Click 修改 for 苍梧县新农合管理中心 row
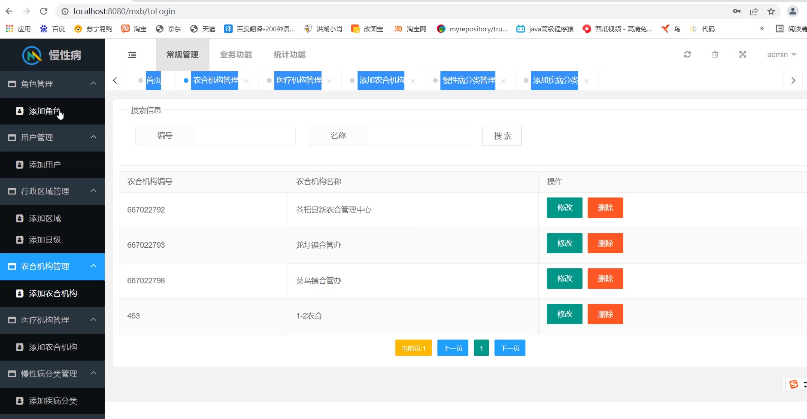This screenshot has height=419, width=807. click(x=564, y=208)
